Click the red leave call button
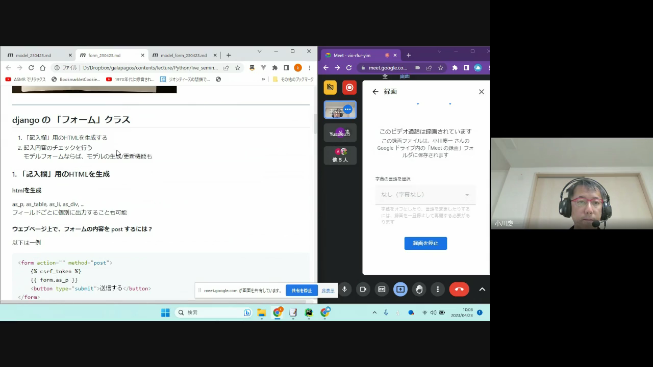 point(459,290)
